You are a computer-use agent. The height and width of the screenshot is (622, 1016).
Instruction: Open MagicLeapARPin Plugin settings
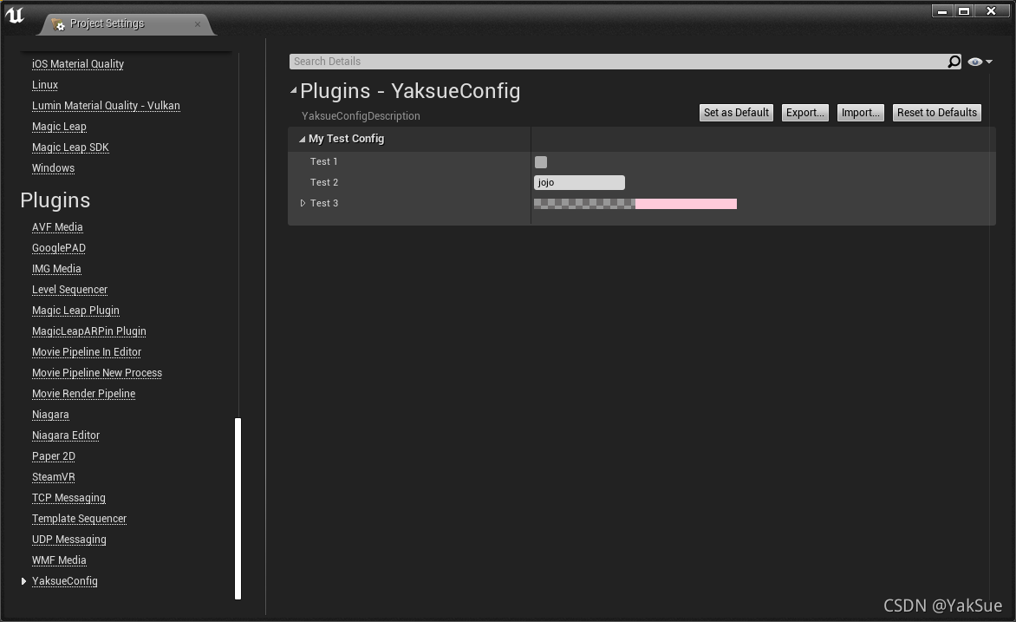pyautogui.click(x=89, y=331)
